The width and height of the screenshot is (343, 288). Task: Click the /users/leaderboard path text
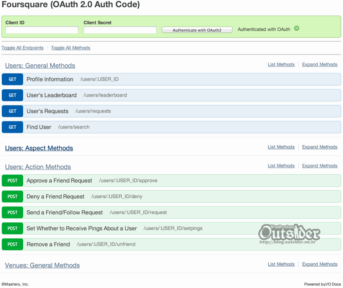tap(105, 95)
